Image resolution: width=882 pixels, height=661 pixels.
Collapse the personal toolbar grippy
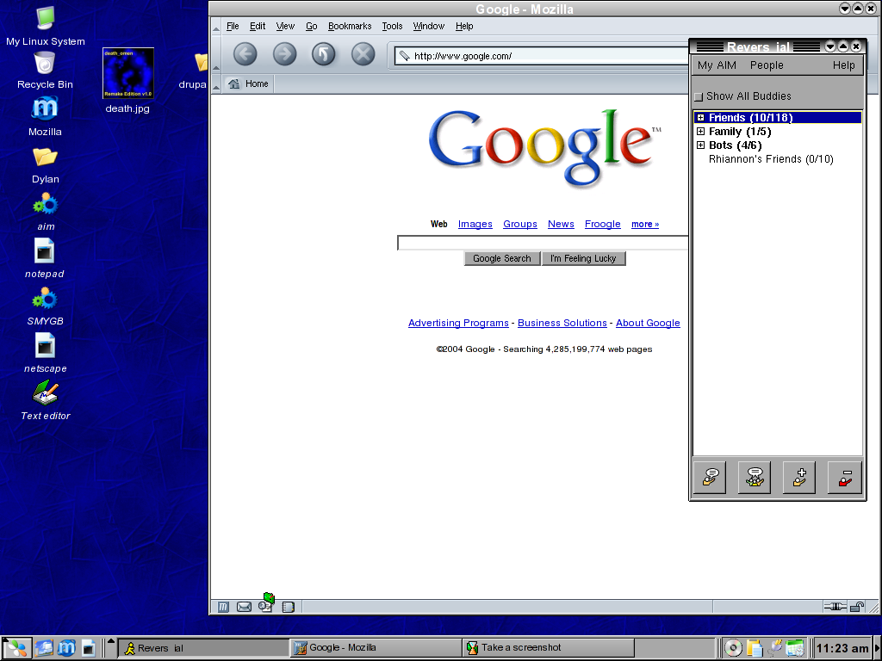tap(216, 84)
